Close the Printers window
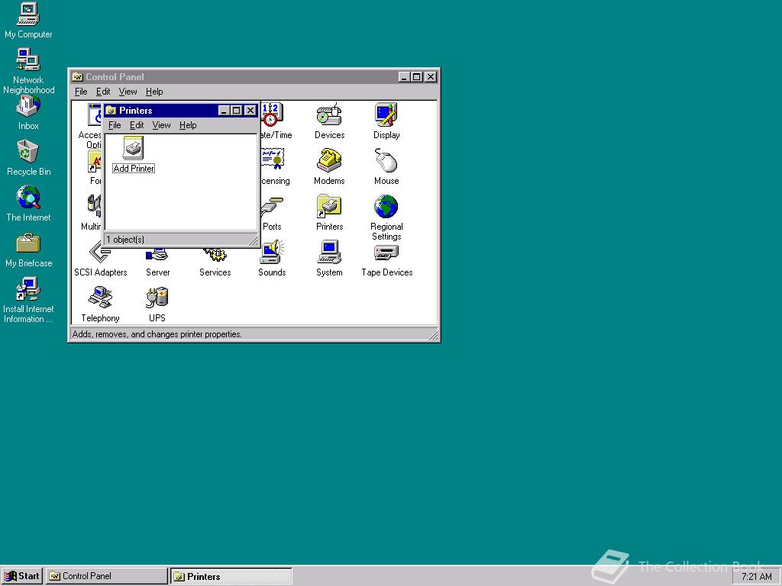Viewport: 782px width, 586px height. tap(250, 111)
